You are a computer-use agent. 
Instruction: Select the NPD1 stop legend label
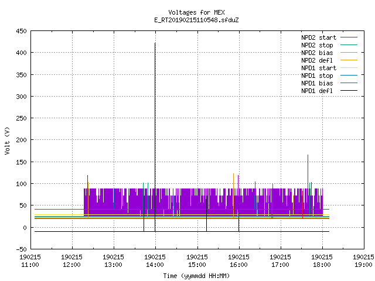[x=317, y=76]
